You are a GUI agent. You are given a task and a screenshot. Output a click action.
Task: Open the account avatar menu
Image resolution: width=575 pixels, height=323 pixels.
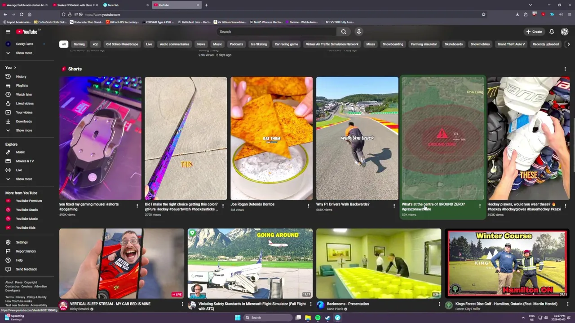[x=565, y=31]
